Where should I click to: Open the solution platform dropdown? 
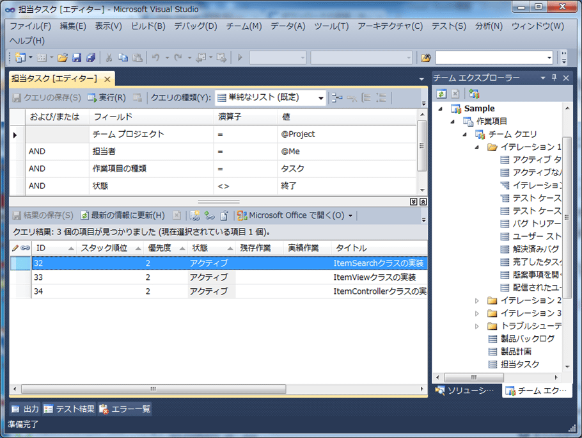tap(409, 58)
